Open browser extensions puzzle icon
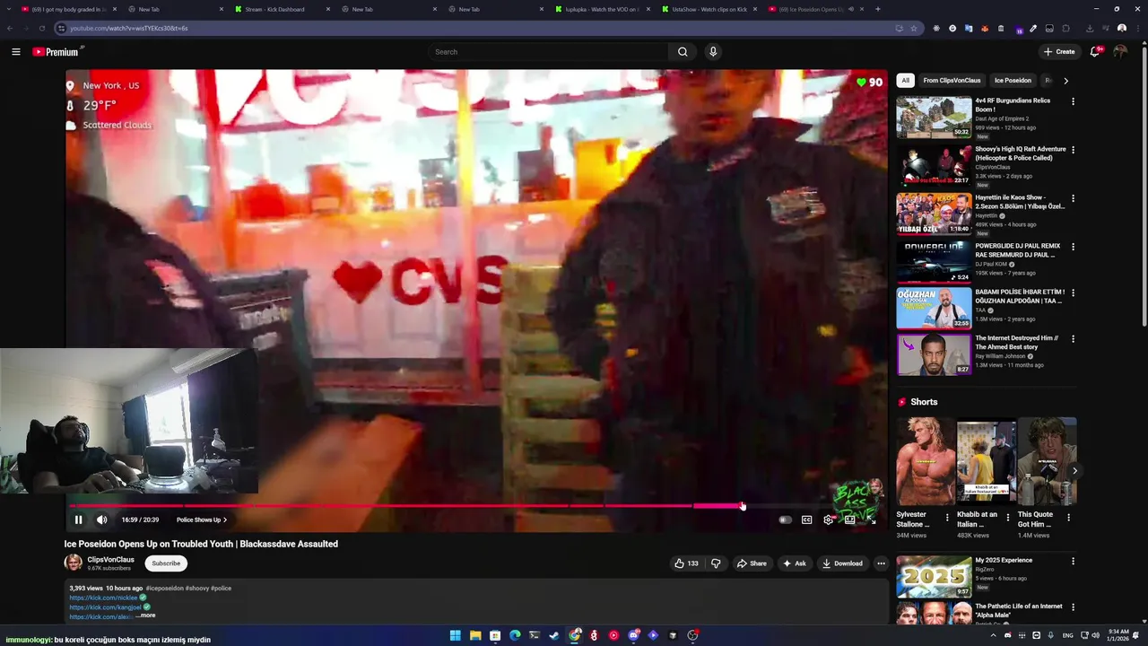1148x646 pixels. click(x=1065, y=28)
